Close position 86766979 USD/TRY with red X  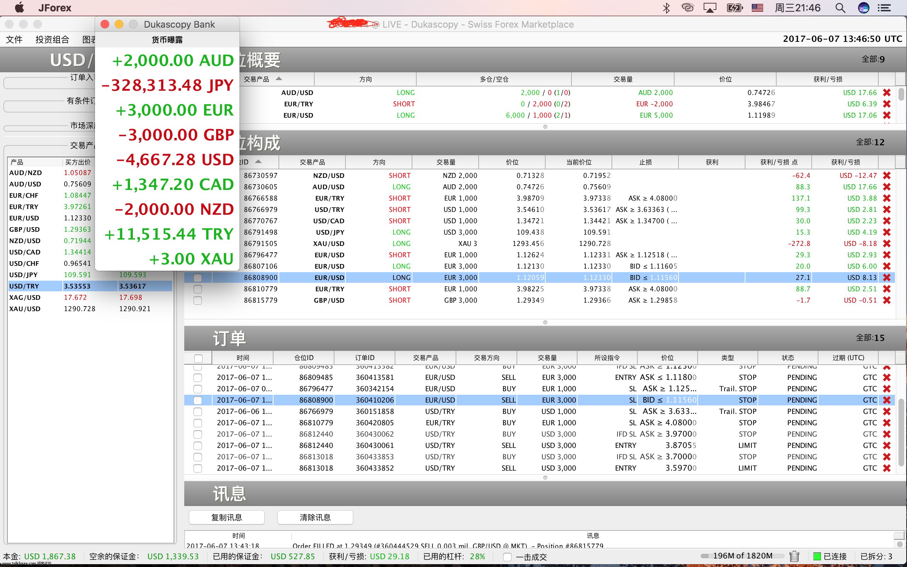[x=886, y=210]
